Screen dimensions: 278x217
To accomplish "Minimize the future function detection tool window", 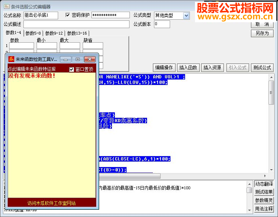I will [65, 59].
